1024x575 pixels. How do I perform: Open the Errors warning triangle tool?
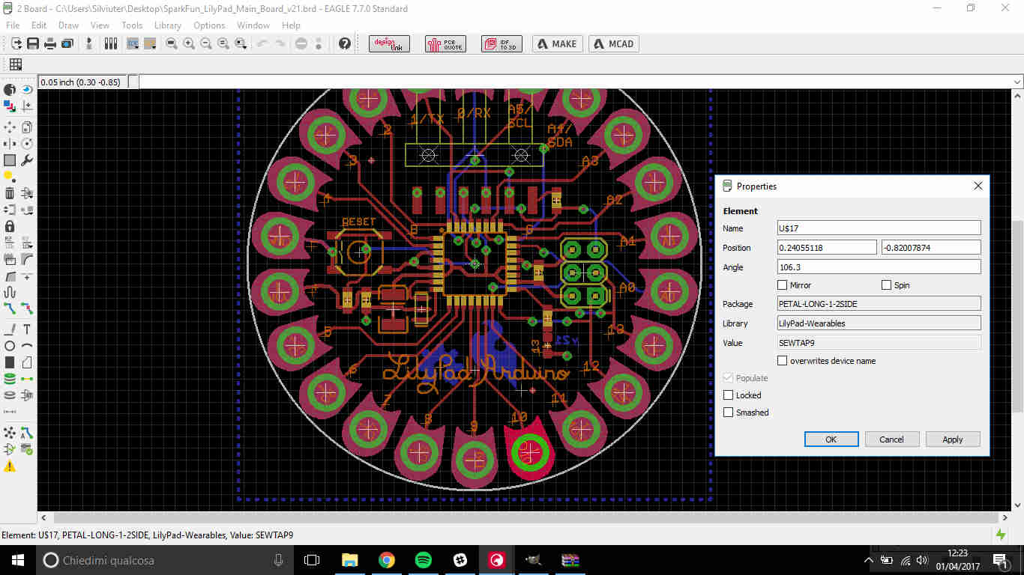coord(10,466)
